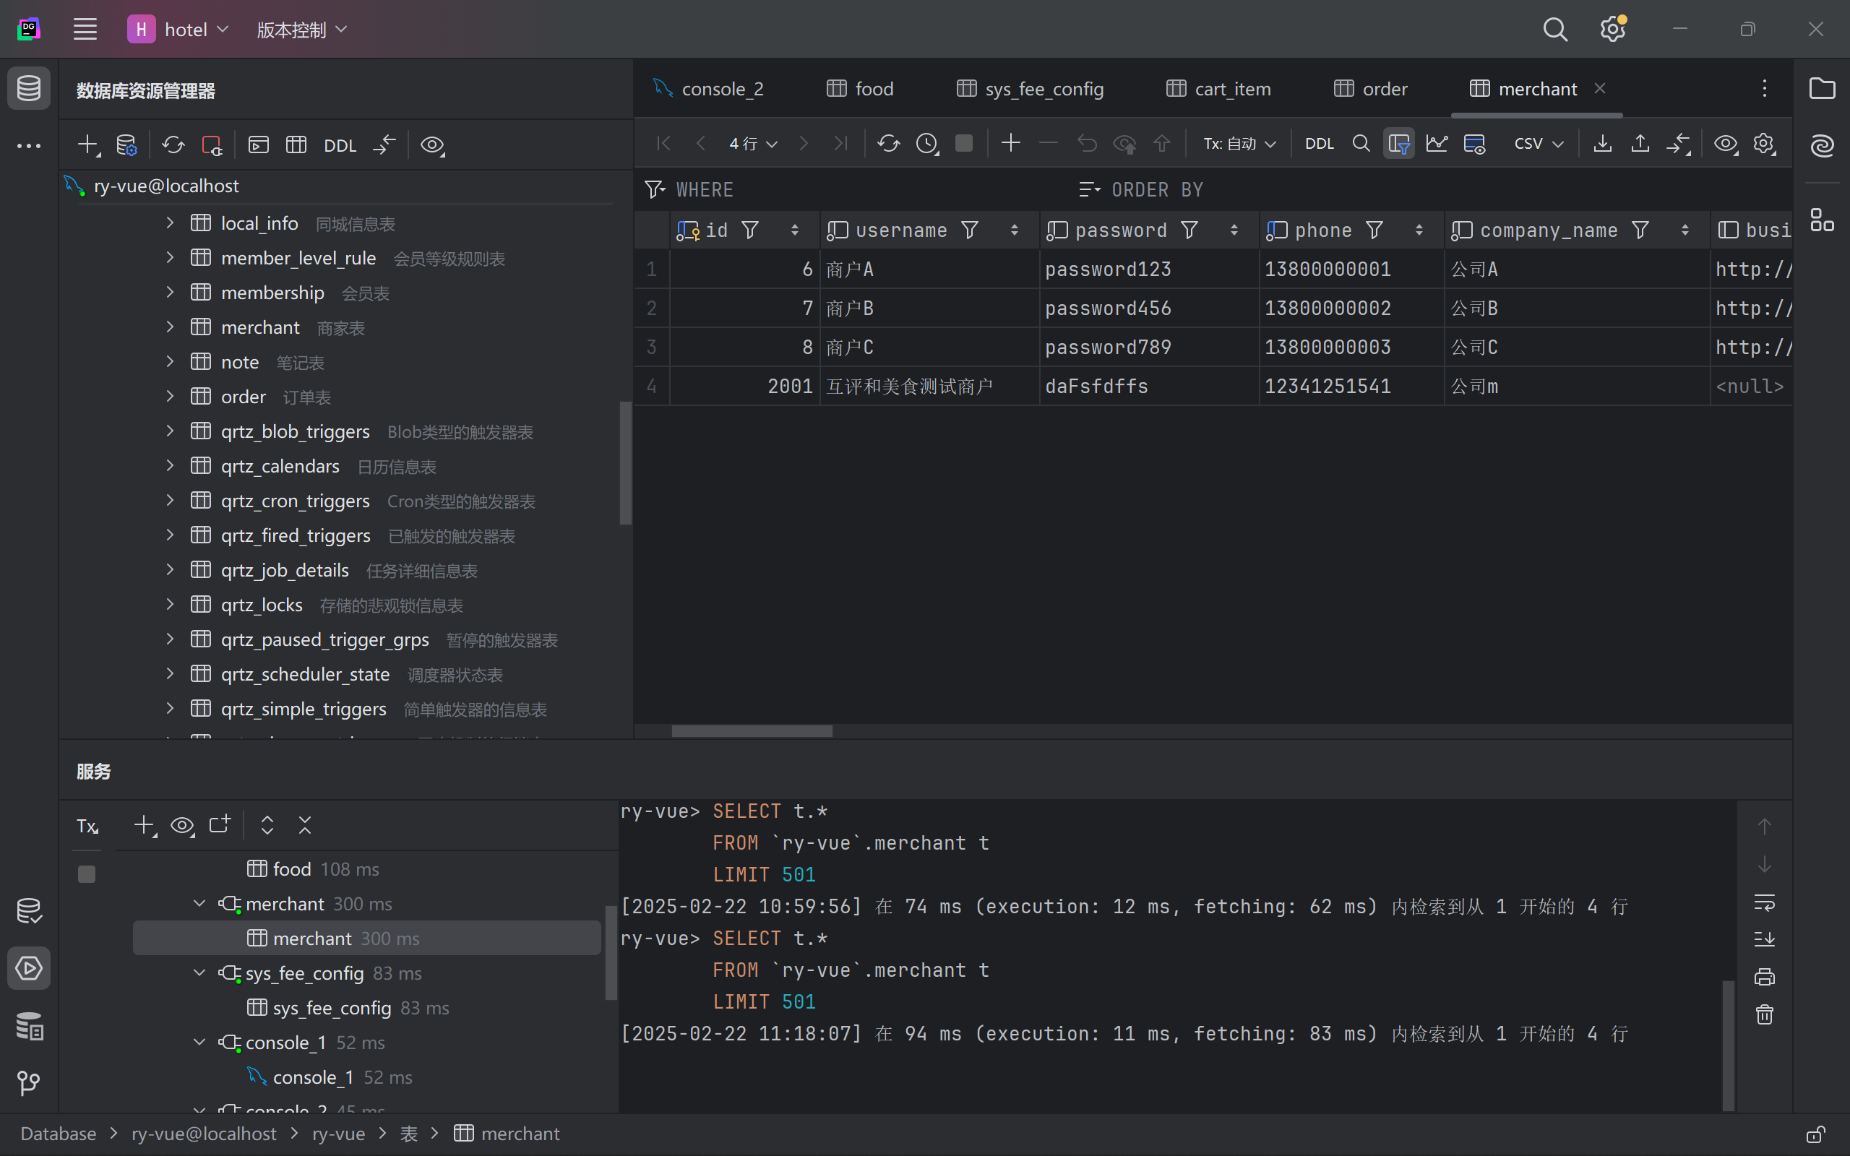Open the DDL button in data editor toolbar

pyautogui.click(x=1319, y=144)
